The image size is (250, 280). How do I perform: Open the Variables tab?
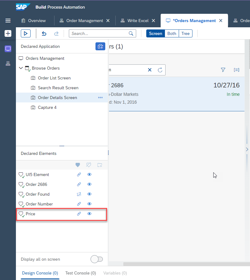115,273
